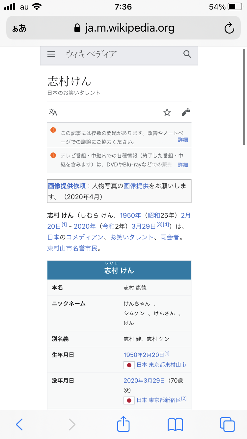Show open Safari tabs overview
The image size is (247, 439).
tap(227, 424)
